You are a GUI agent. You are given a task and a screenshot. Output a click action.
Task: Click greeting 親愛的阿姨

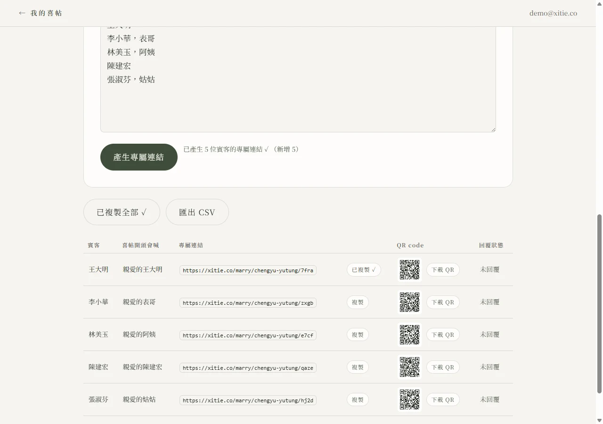(139, 334)
